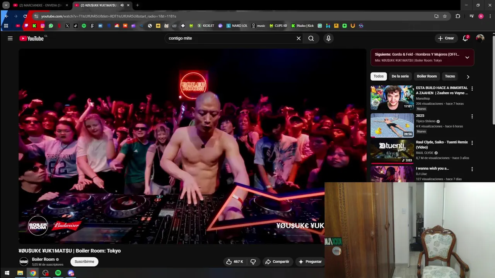Open the Windows Start menu

point(7,273)
